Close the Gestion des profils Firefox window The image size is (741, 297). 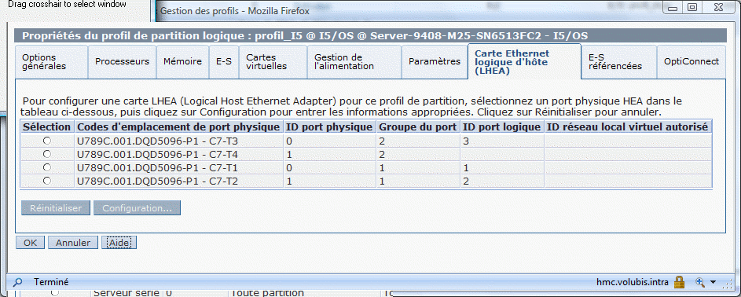click(718, 7)
